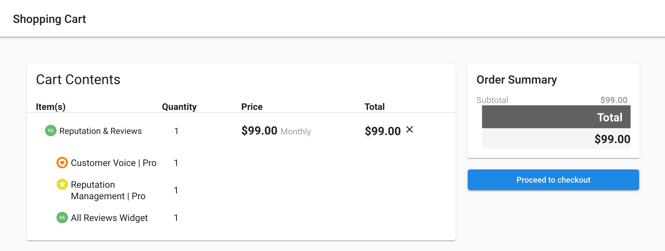Click the Subtotal label in Order Summary
Viewport: 665px width, 251px height.
coord(492,100)
